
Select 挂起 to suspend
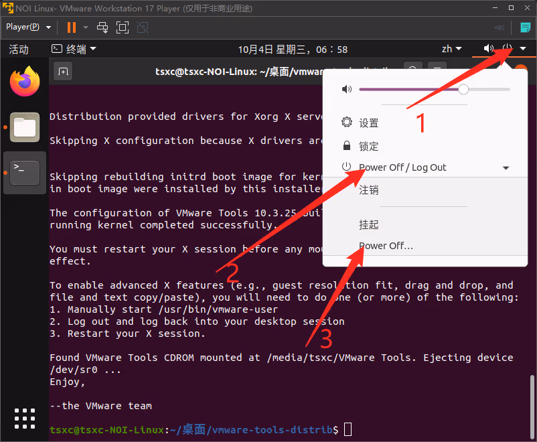(x=369, y=224)
